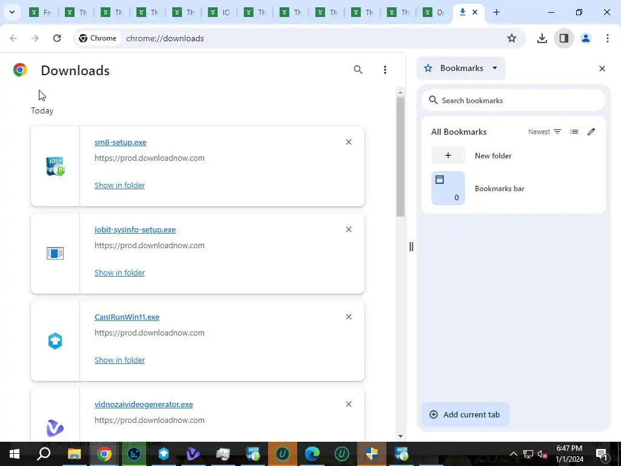Switch to the tab starting with 'D'
The image size is (621, 466).
[434, 12]
